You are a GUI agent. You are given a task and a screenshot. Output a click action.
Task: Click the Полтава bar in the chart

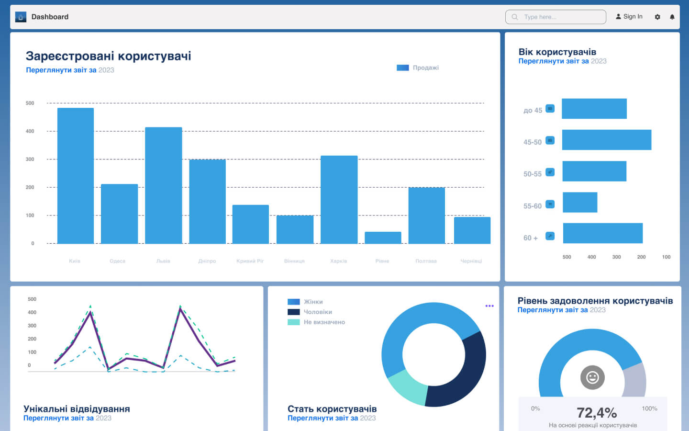click(x=427, y=215)
